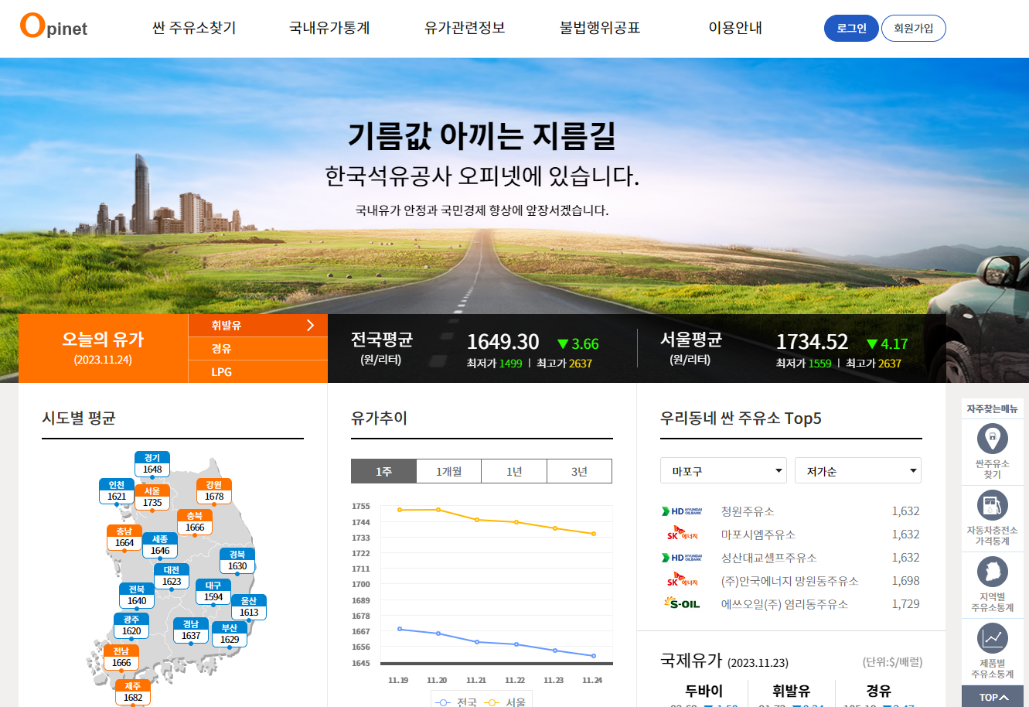Open 성산대교셀프주유소 station link

pos(768,558)
